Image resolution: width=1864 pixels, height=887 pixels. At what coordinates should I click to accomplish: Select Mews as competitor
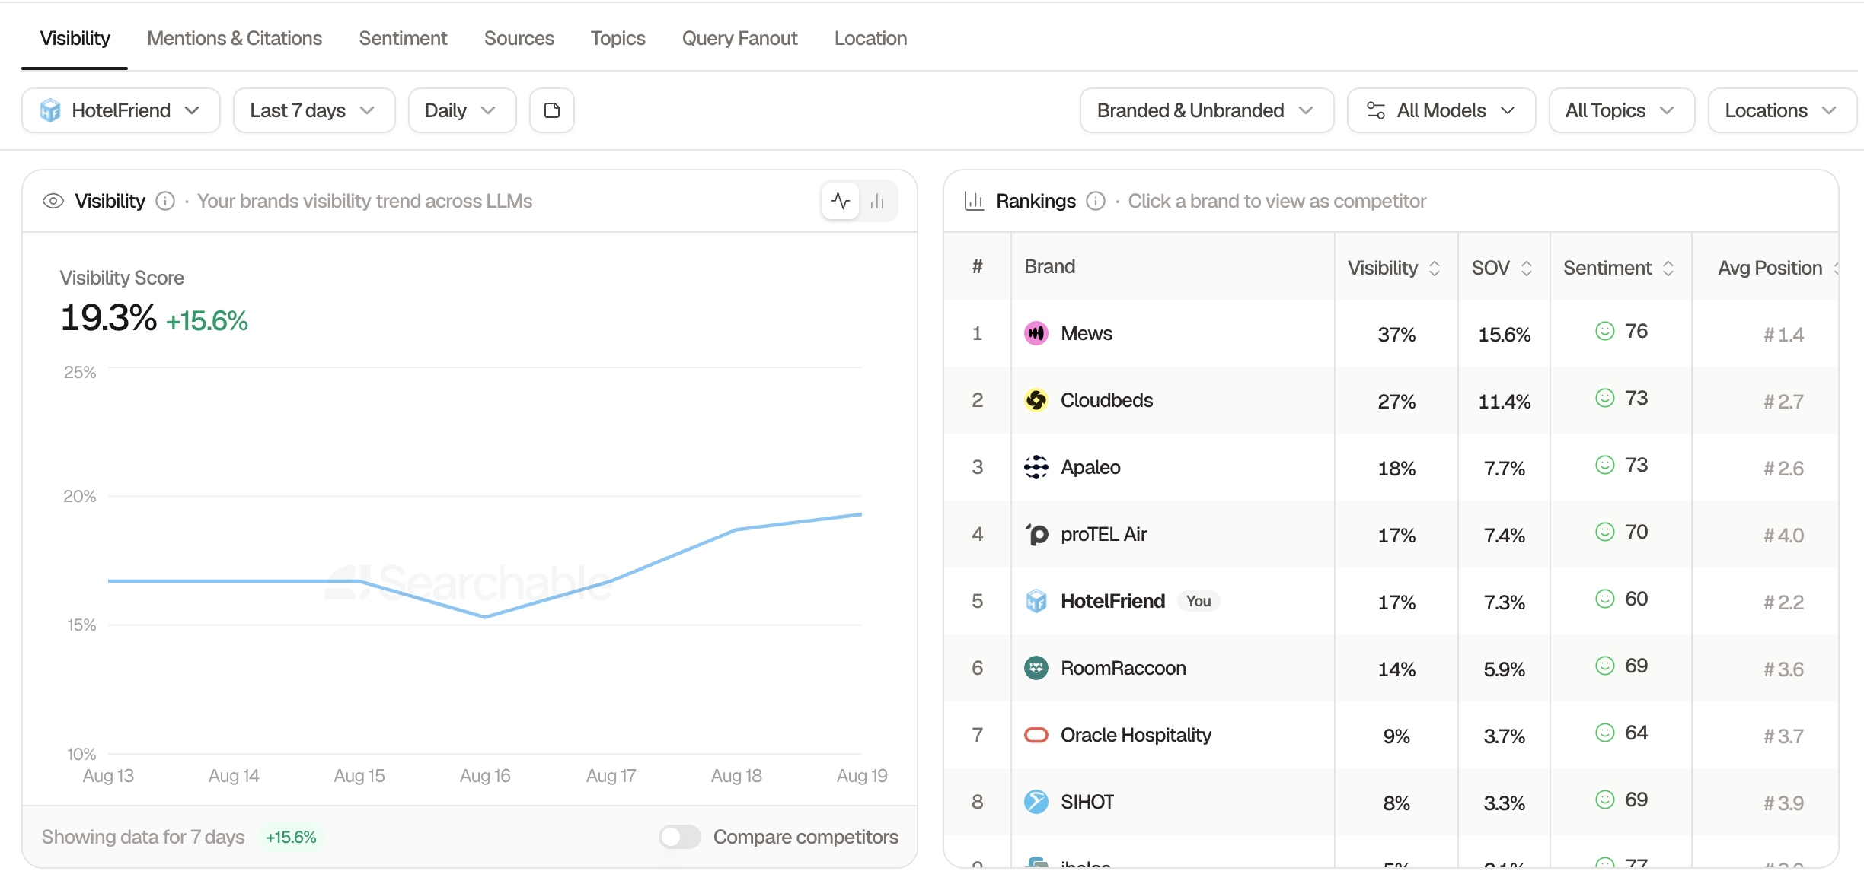coord(1086,333)
